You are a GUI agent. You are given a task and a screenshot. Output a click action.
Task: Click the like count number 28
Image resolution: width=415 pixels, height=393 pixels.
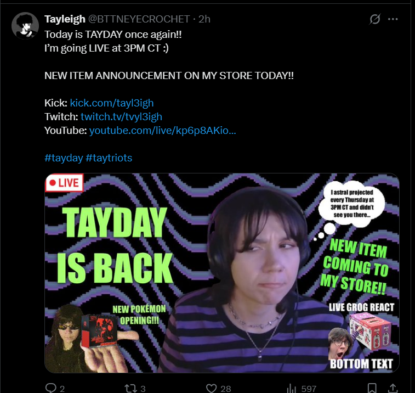click(226, 389)
